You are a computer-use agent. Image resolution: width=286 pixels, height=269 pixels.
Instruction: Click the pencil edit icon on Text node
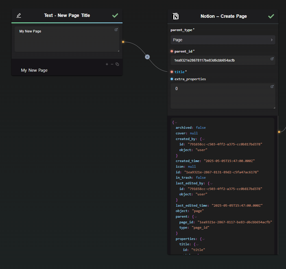tap(19, 16)
